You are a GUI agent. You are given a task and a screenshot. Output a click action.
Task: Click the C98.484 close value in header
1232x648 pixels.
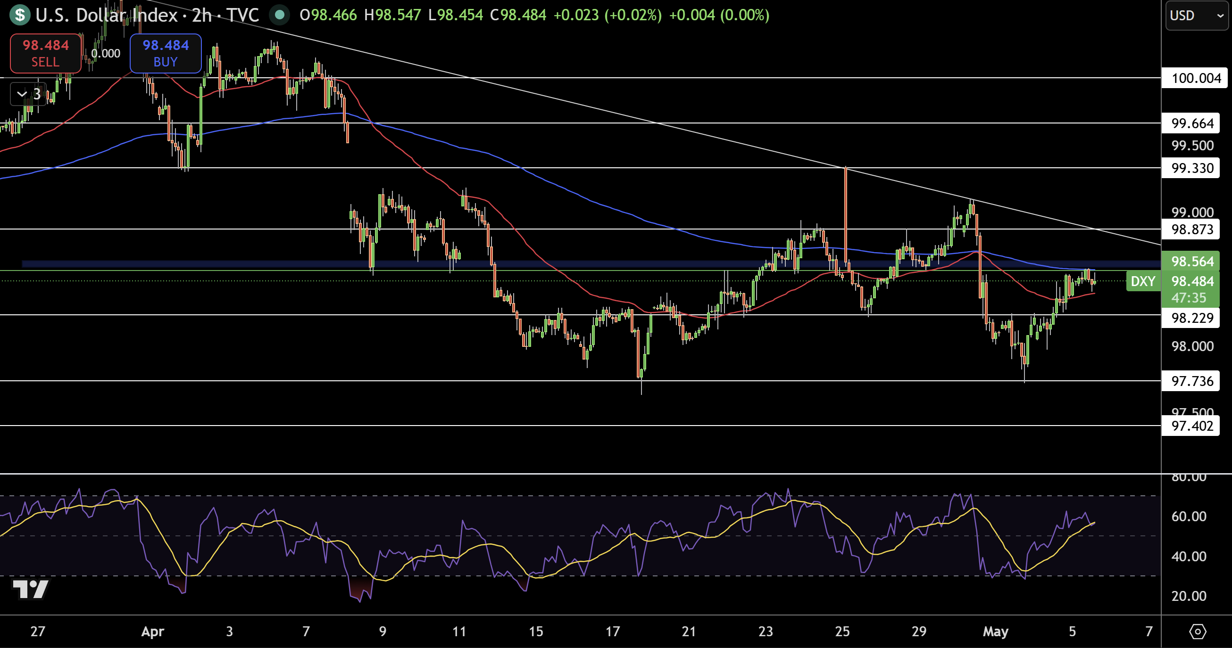pos(518,15)
